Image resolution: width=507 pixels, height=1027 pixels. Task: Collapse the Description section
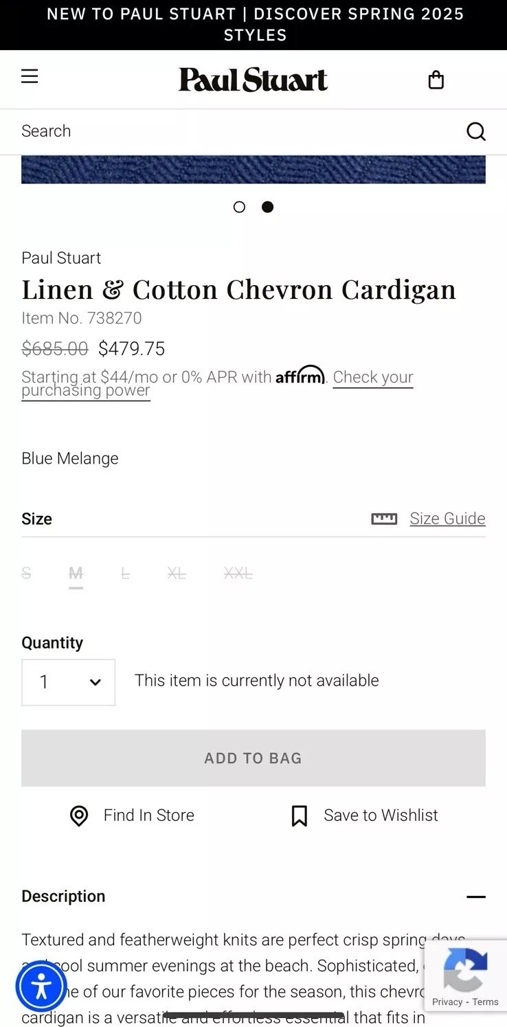coord(475,896)
